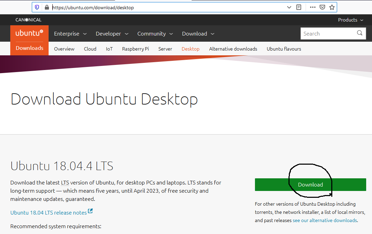Bookmark this page with star icon
372x234 pixels.
[332, 7]
